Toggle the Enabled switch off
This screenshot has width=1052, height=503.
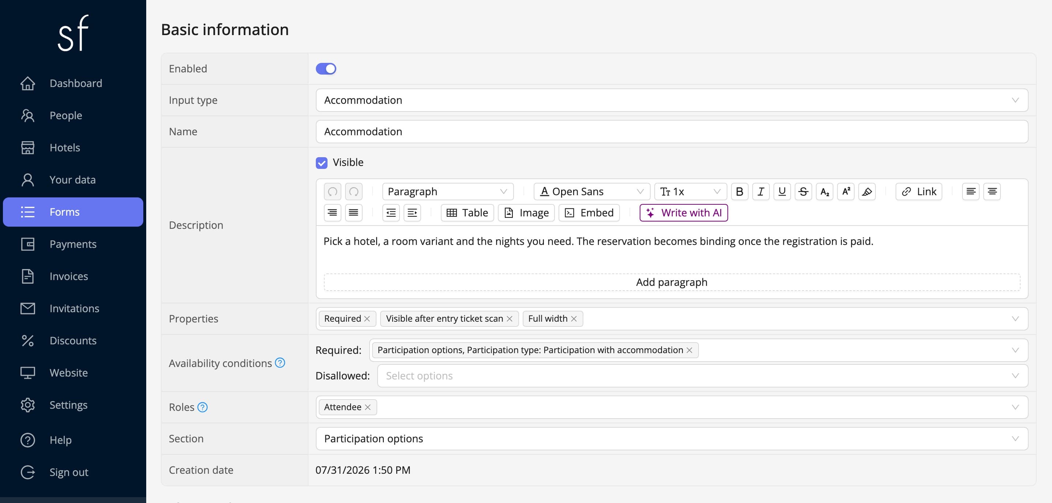tap(326, 69)
